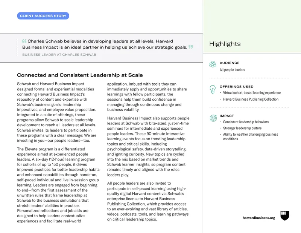Select the 'Connected and Consistent Leadership at Scale' heading

[x=80, y=75]
